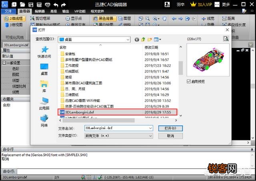Click the open folder icon in title bar
Image resolution: width=256 pixels, height=181 pixels.
coord(22,4)
